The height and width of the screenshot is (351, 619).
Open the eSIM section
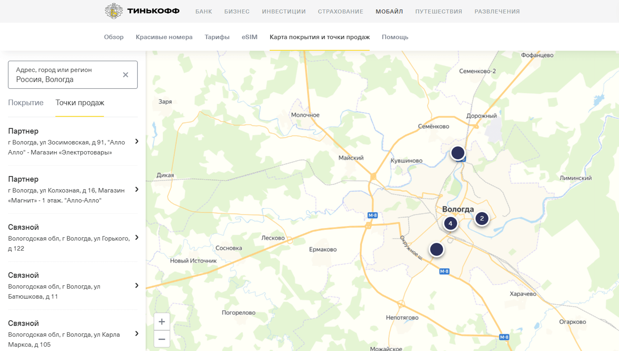coord(250,37)
